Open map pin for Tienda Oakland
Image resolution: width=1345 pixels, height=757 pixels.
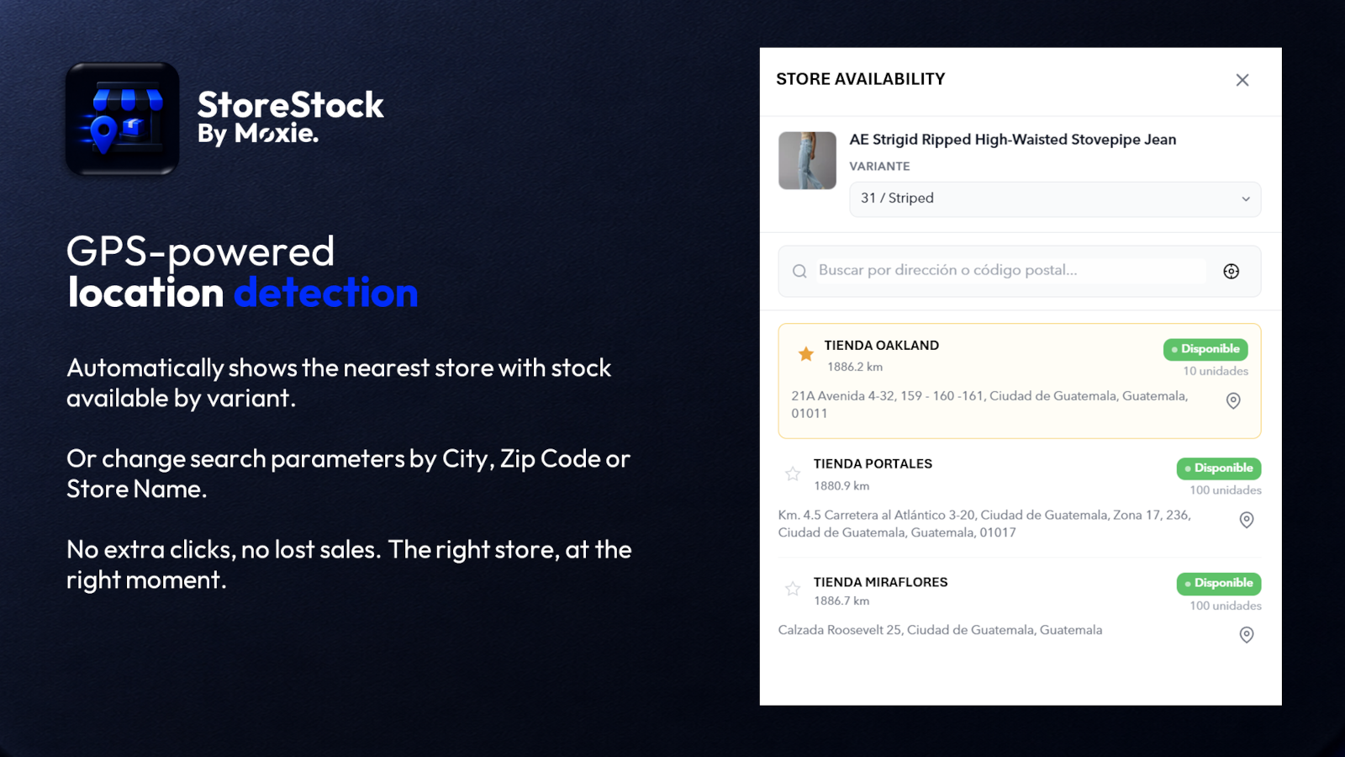click(x=1233, y=401)
